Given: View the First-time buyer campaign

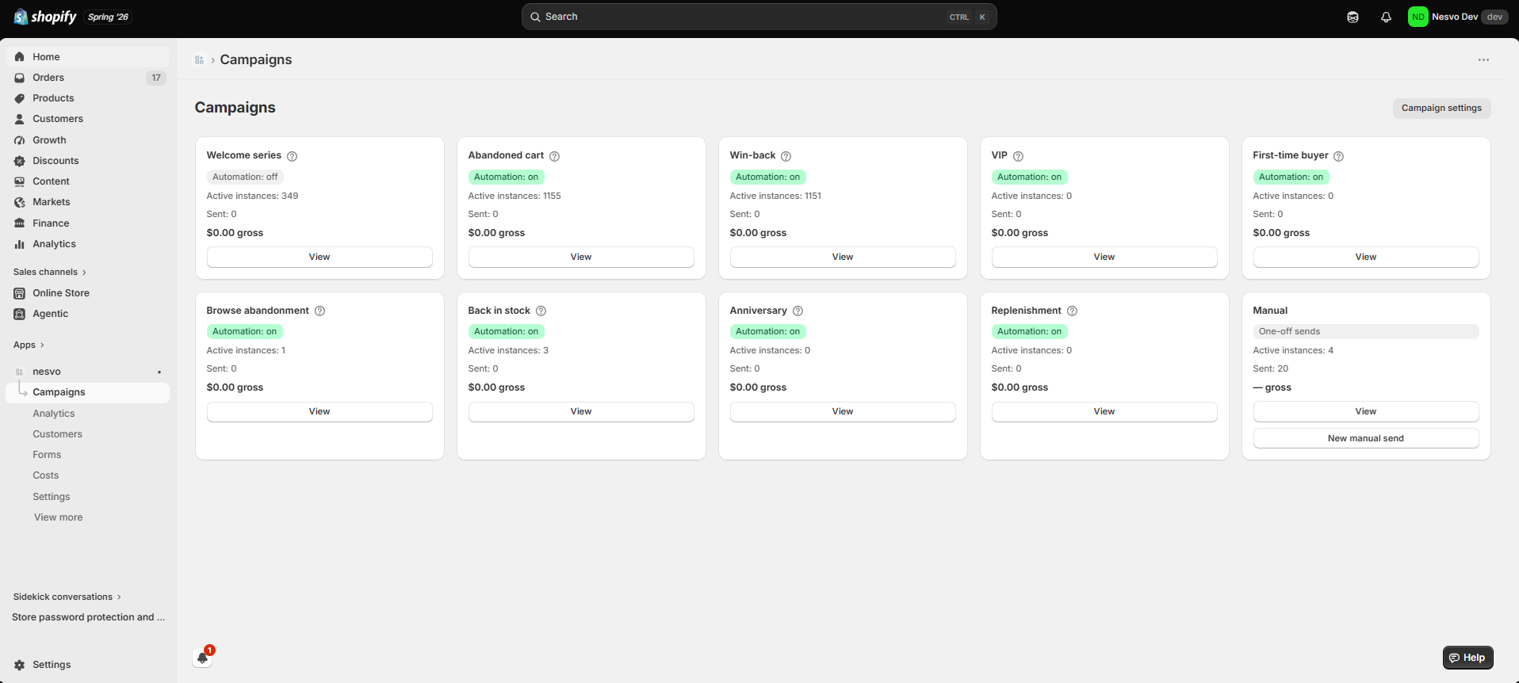Looking at the screenshot, I should pos(1366,257).
